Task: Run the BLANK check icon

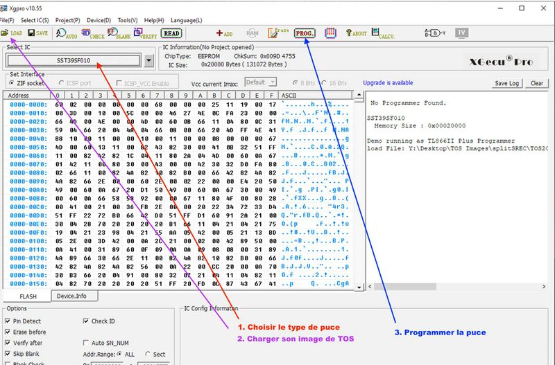Action: pyautogui.click(x=119, y=33)
